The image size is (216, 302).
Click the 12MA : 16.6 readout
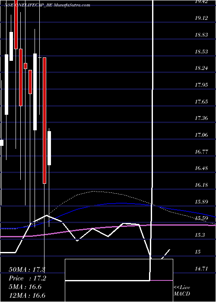27,295
